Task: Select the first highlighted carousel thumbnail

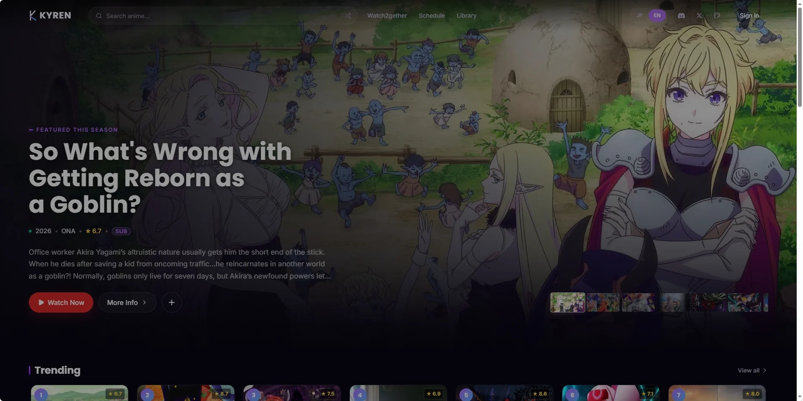Action: point(567,302)
